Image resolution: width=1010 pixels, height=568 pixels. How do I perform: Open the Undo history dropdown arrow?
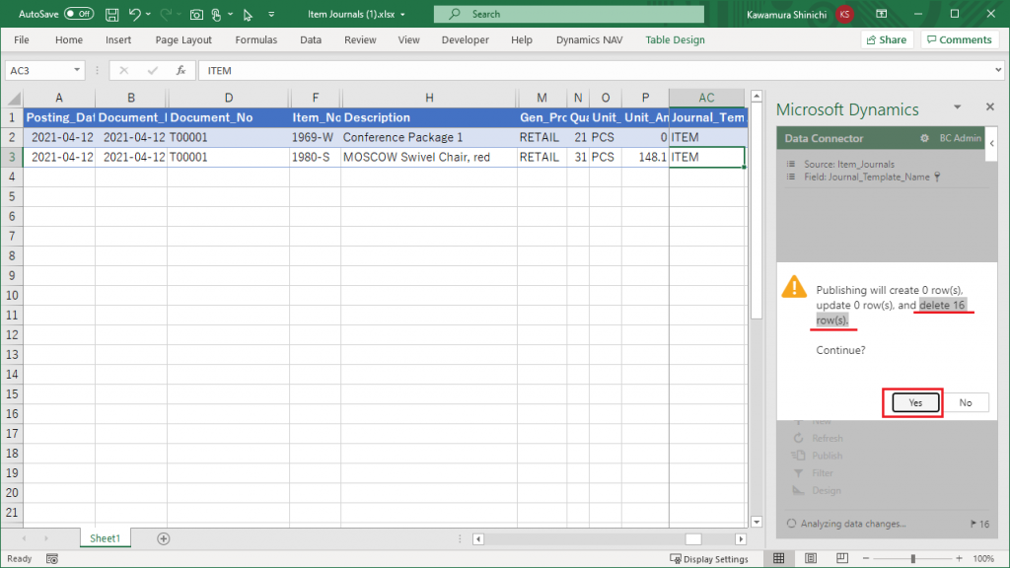coord(148,14)
